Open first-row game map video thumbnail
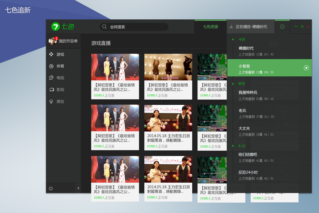This screenshot has width=319, height=213. pos(212,67)
